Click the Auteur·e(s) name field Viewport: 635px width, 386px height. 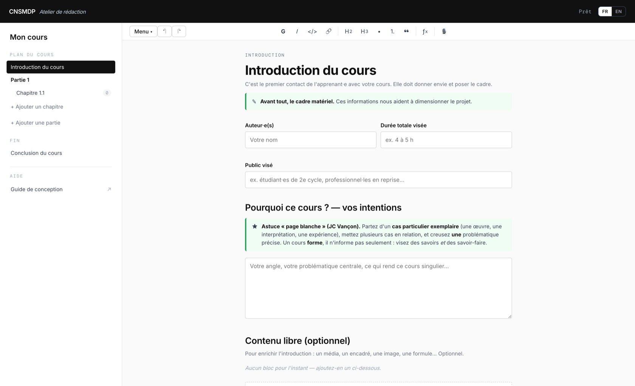point(311,140)
